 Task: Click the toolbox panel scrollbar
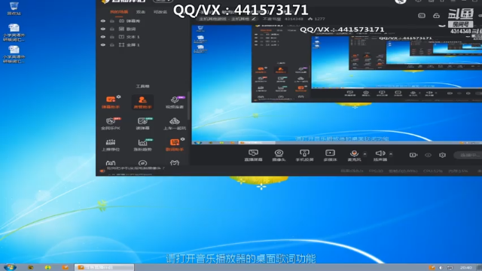(x=188, y=105)
